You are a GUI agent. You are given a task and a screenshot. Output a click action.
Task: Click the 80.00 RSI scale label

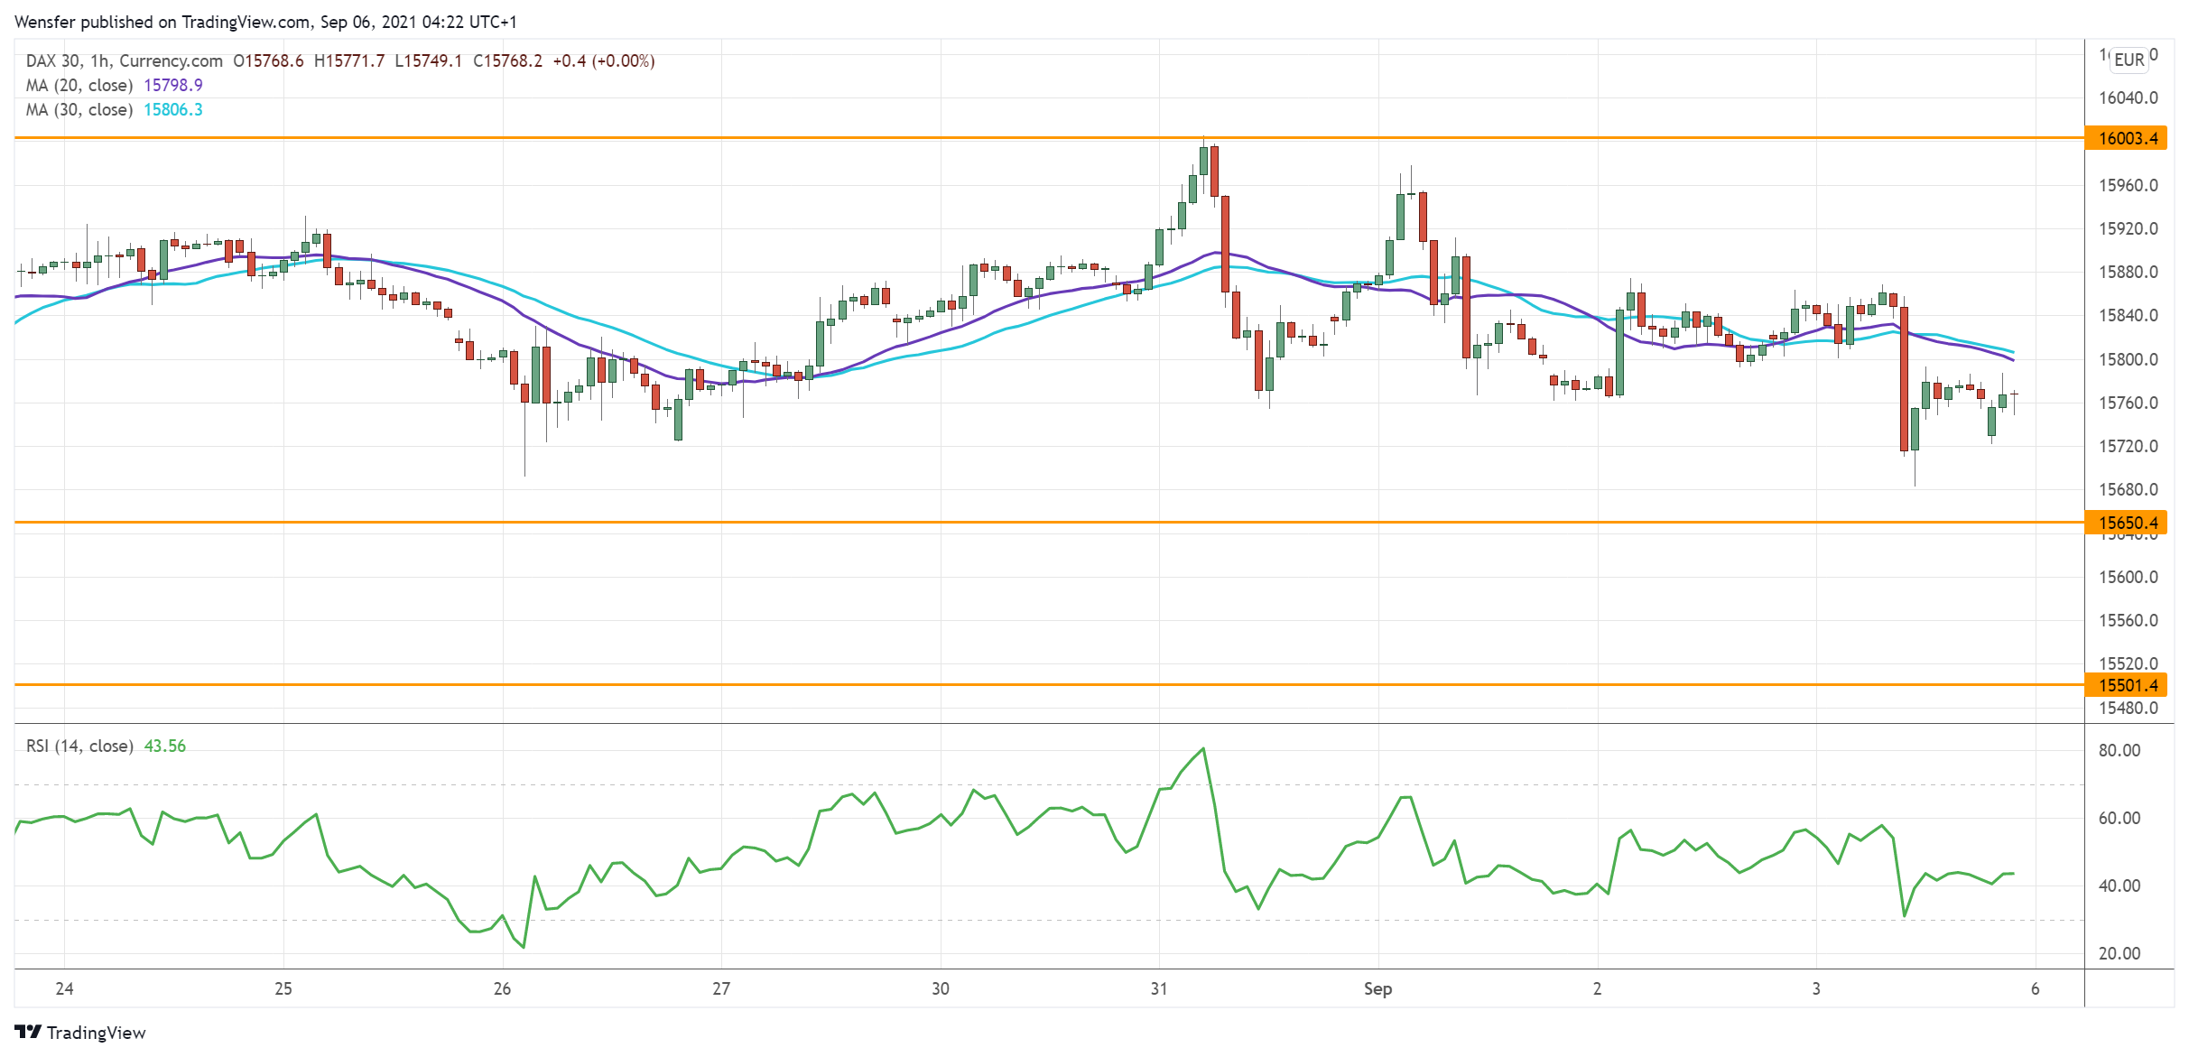click(2119, 750)
